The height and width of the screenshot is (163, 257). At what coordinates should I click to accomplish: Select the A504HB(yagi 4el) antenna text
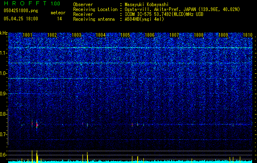pos(144,19)
